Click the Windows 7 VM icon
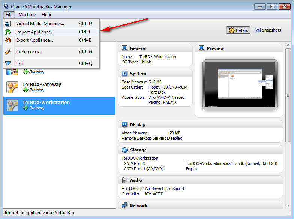294x219 pixels. (12, 72)
